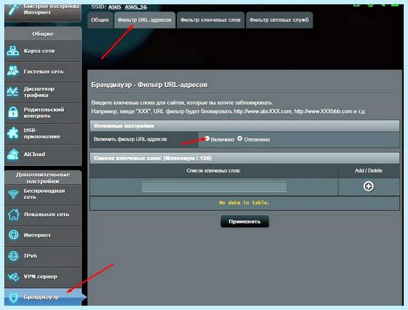Open the ASUS SSID link
This screenshot has width=408, height=310.
tap(115, 7)
